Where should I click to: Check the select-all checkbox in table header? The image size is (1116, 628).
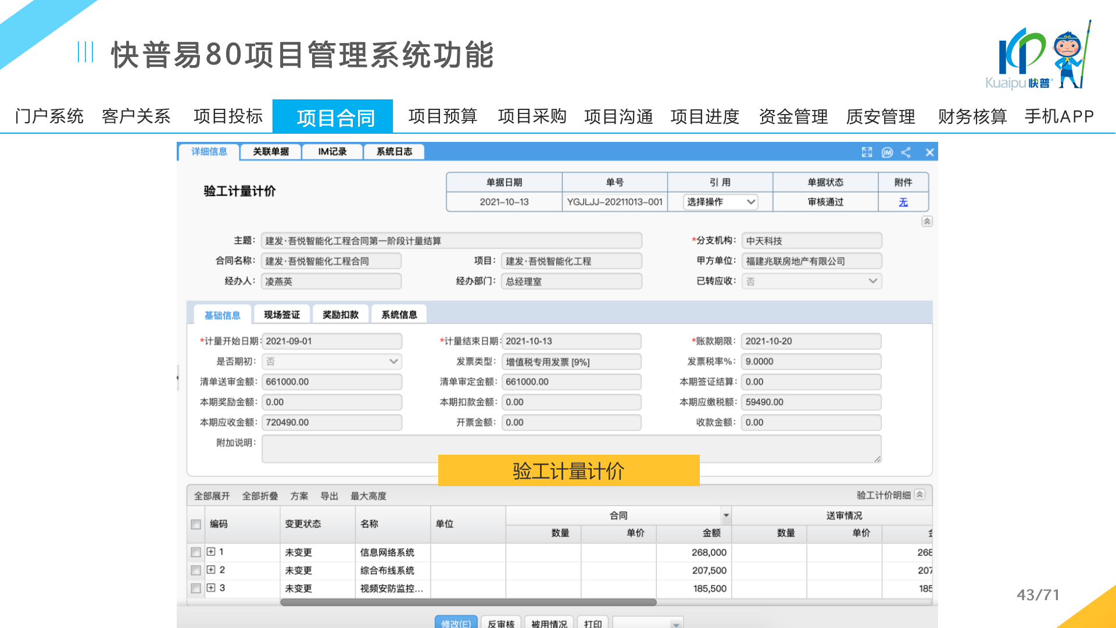[196, 524]
